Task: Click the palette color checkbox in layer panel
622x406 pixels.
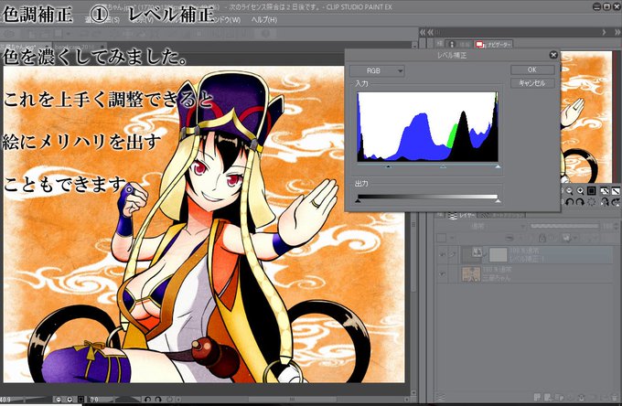Action: click(441, 238)
